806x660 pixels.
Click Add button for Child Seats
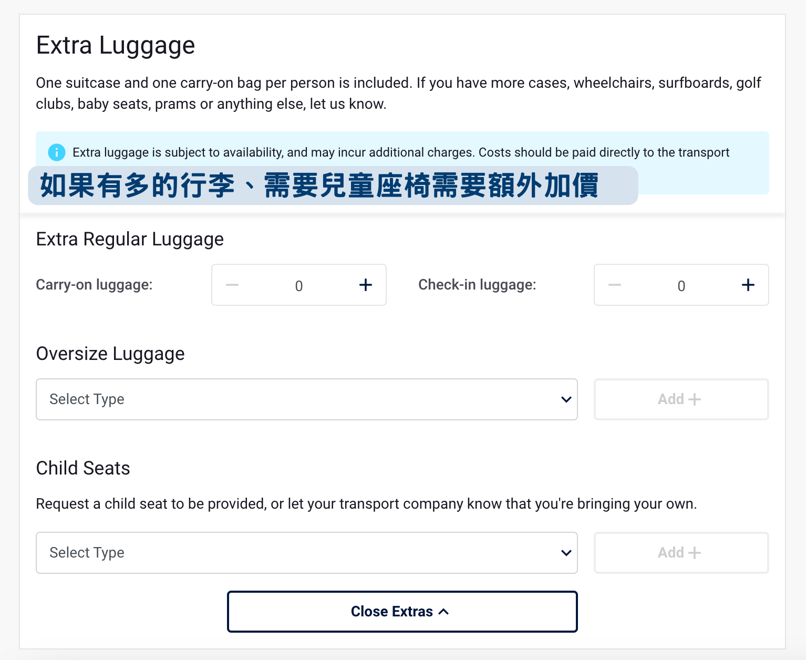[x=681, y=553]
